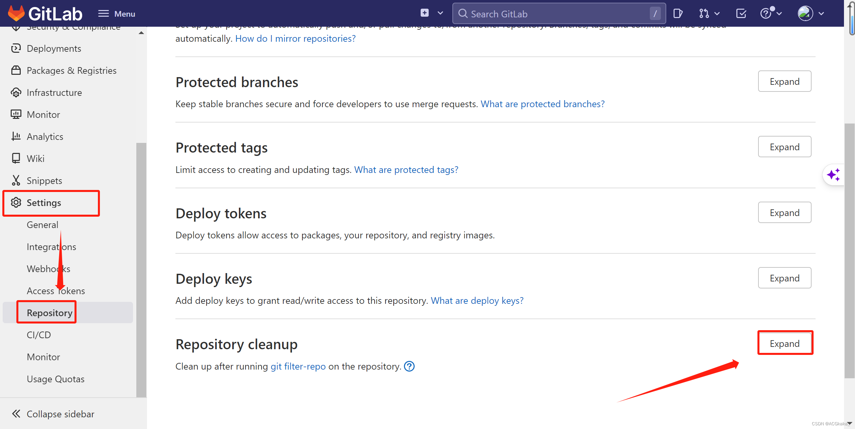Click the Snippets scissors icon

[x=16, y=180]
